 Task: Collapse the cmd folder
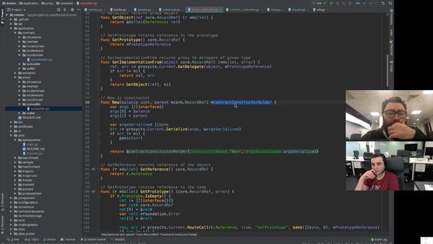point(11,136)
